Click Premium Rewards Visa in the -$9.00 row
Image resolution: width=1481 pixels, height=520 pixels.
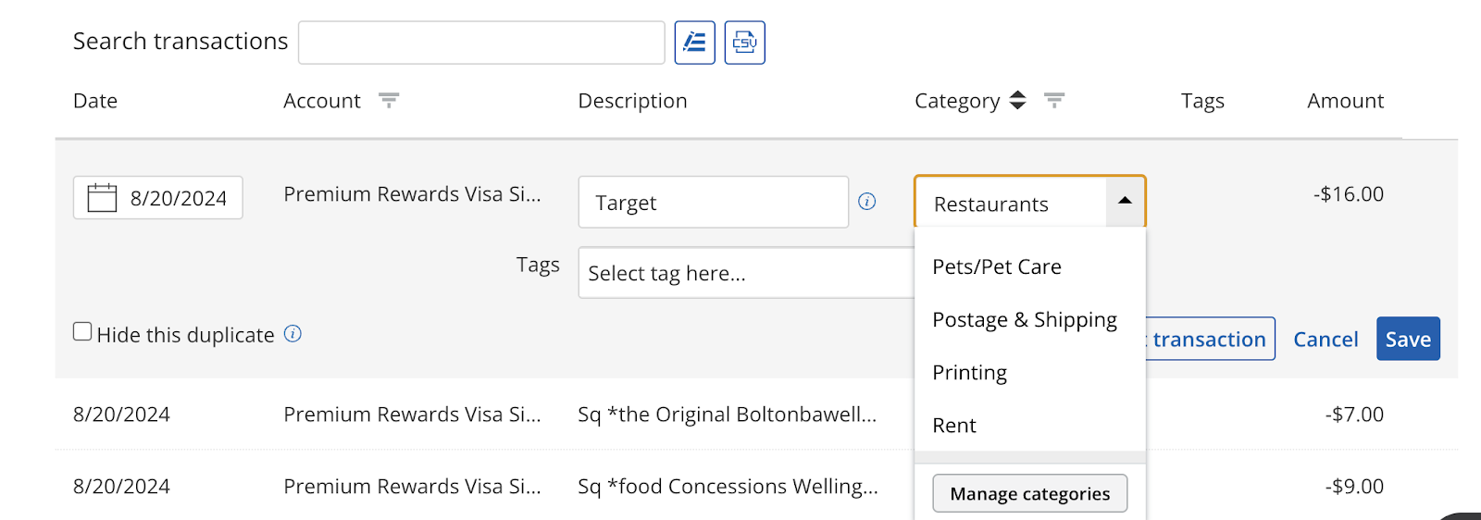click(x=412, y=487)
